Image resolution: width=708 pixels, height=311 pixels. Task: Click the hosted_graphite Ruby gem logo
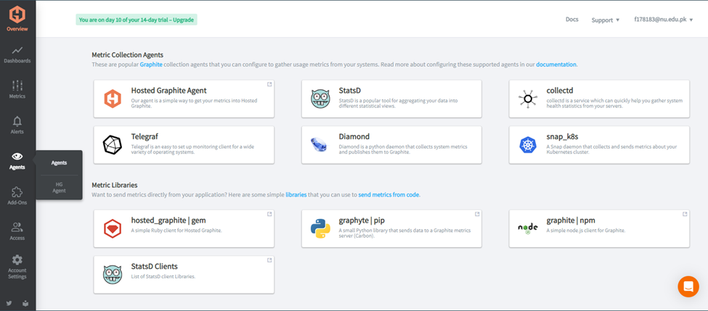coord(112,228)
